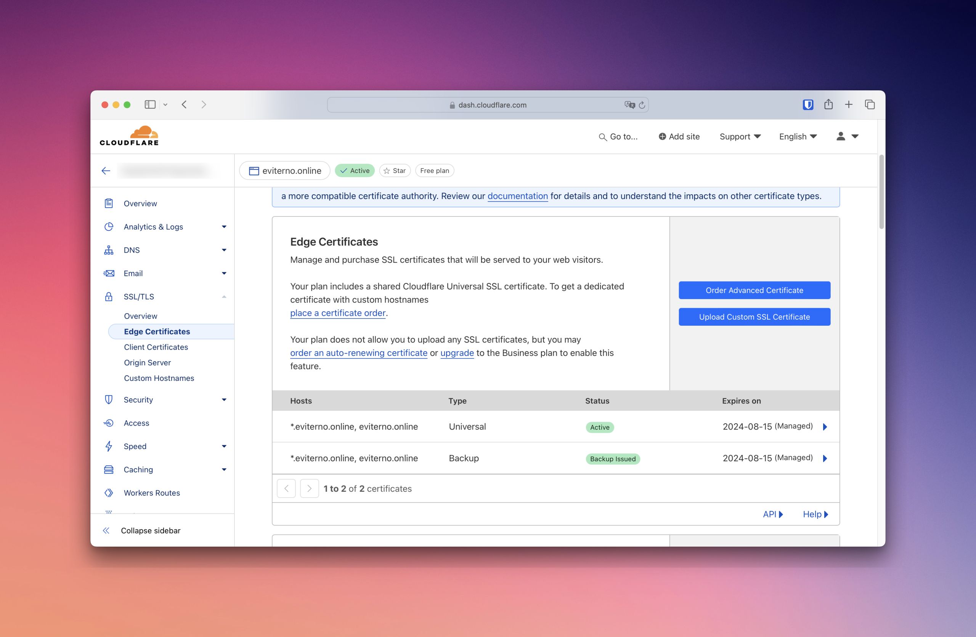The image size is (976, 637).
Task: Open the Safari sidebar options chevron
Action: tap(165, 105)
